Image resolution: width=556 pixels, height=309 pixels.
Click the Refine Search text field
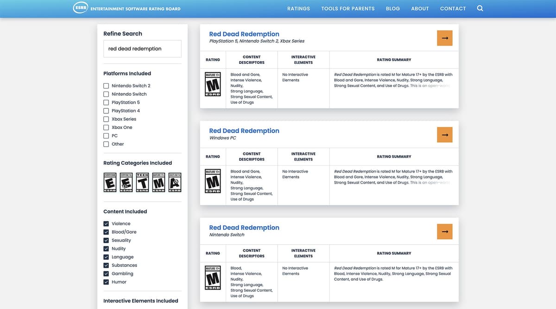(x=142, y=49)
